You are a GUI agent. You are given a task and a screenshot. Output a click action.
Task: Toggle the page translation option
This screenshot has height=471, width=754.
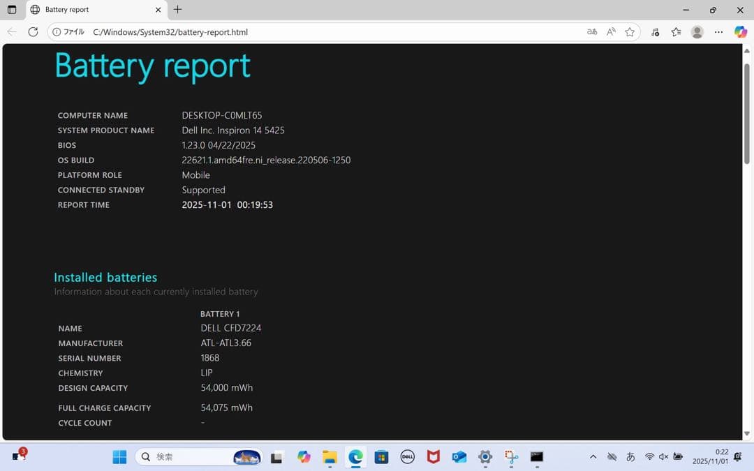[x=592, y=31]
